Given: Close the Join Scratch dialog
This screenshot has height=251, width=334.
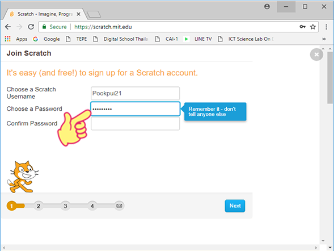Looking at the screenshot, I should (316, 55).
